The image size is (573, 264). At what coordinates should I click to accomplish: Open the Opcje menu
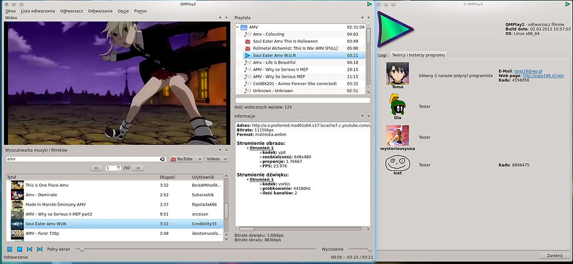[x=123, y=11]
